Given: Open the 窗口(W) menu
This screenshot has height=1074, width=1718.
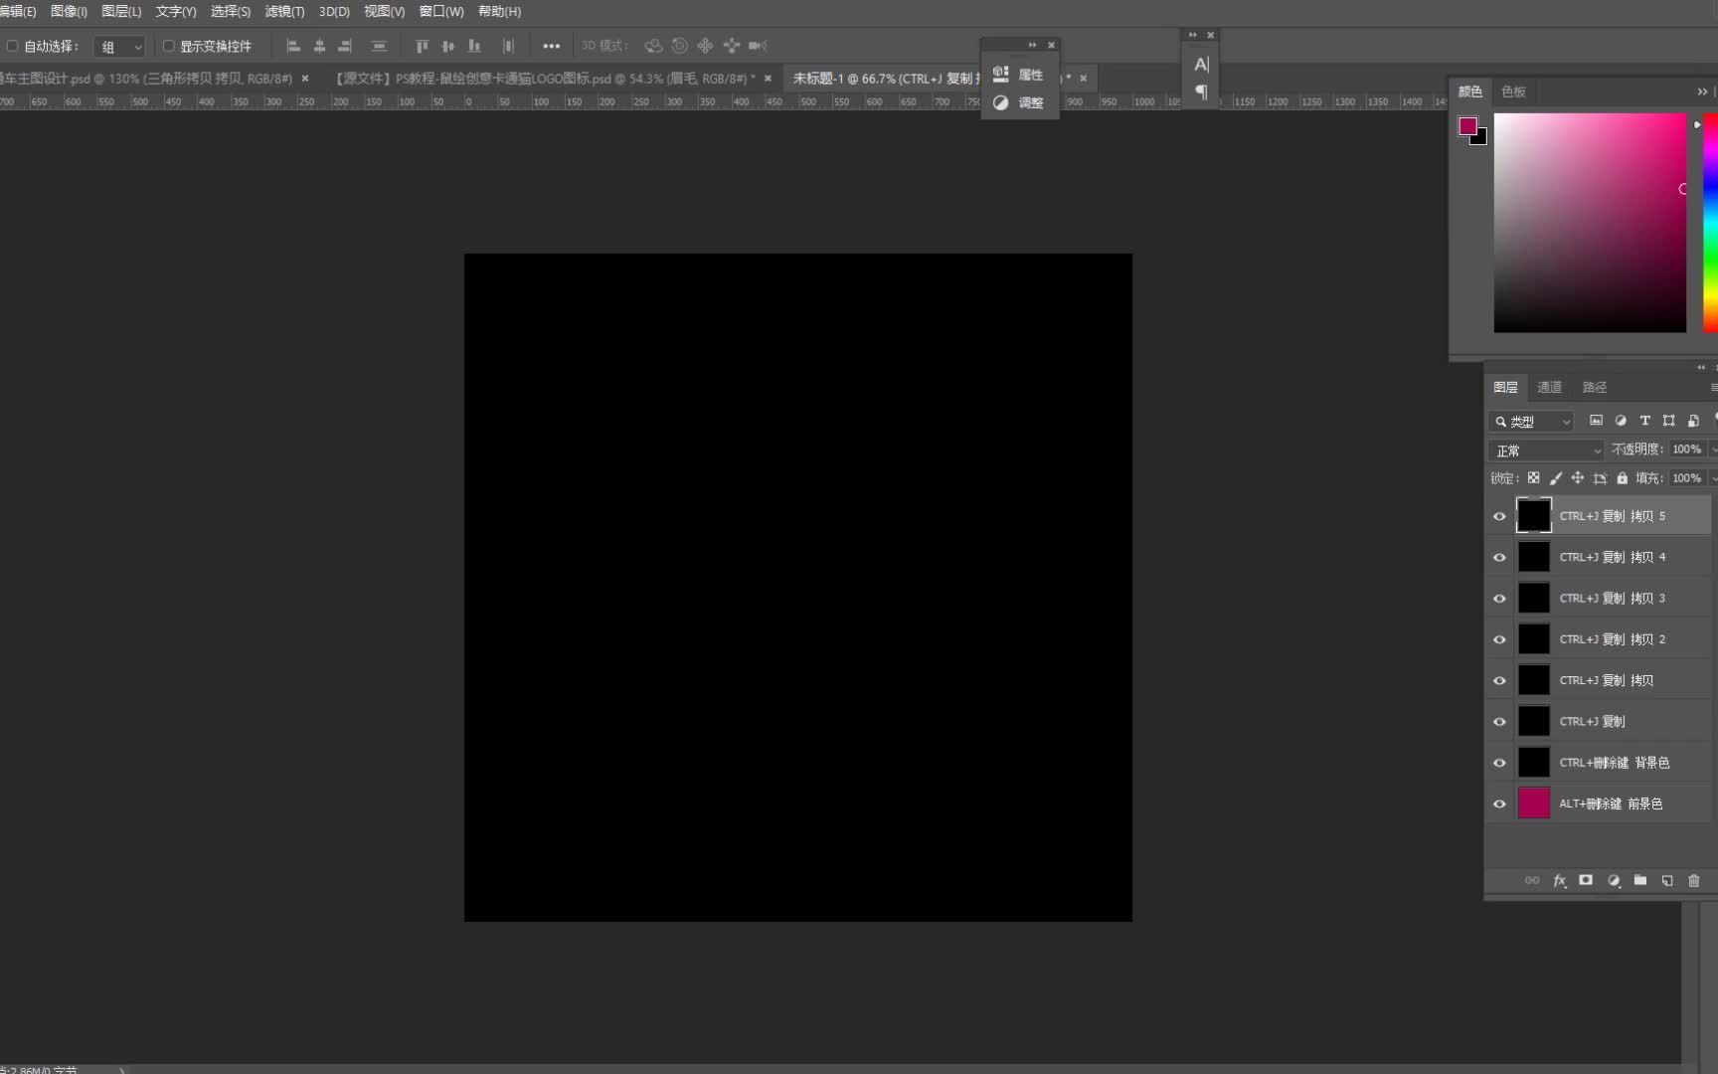Looking at the screenshot, I should tap(441, 11).
